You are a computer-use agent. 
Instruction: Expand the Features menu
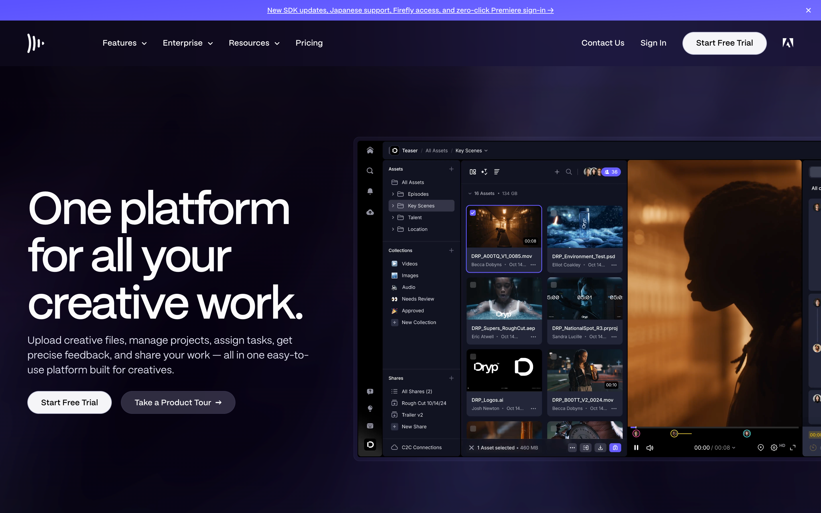tap(125, 43)
